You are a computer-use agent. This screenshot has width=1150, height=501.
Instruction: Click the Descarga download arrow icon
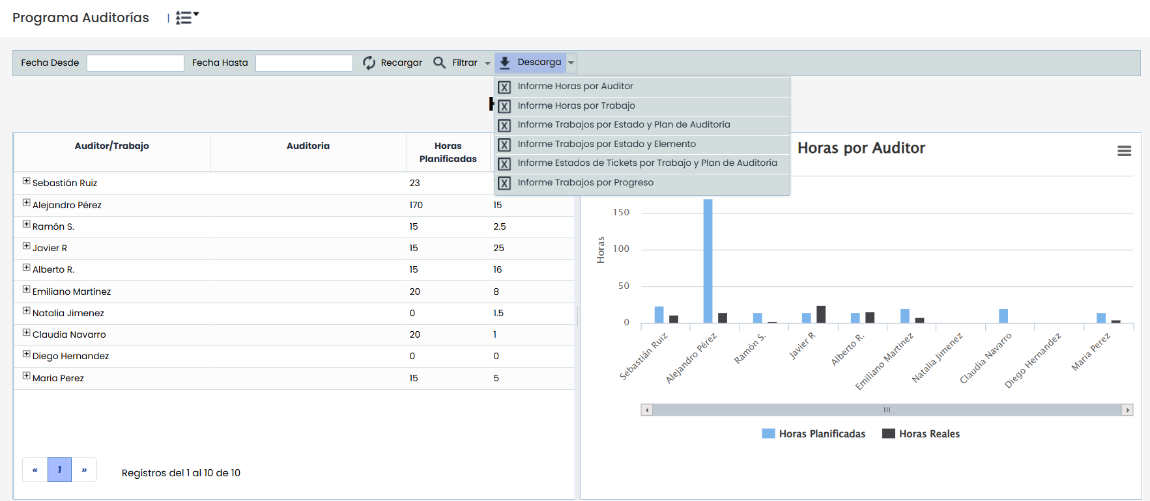click(x=505, y=62)
